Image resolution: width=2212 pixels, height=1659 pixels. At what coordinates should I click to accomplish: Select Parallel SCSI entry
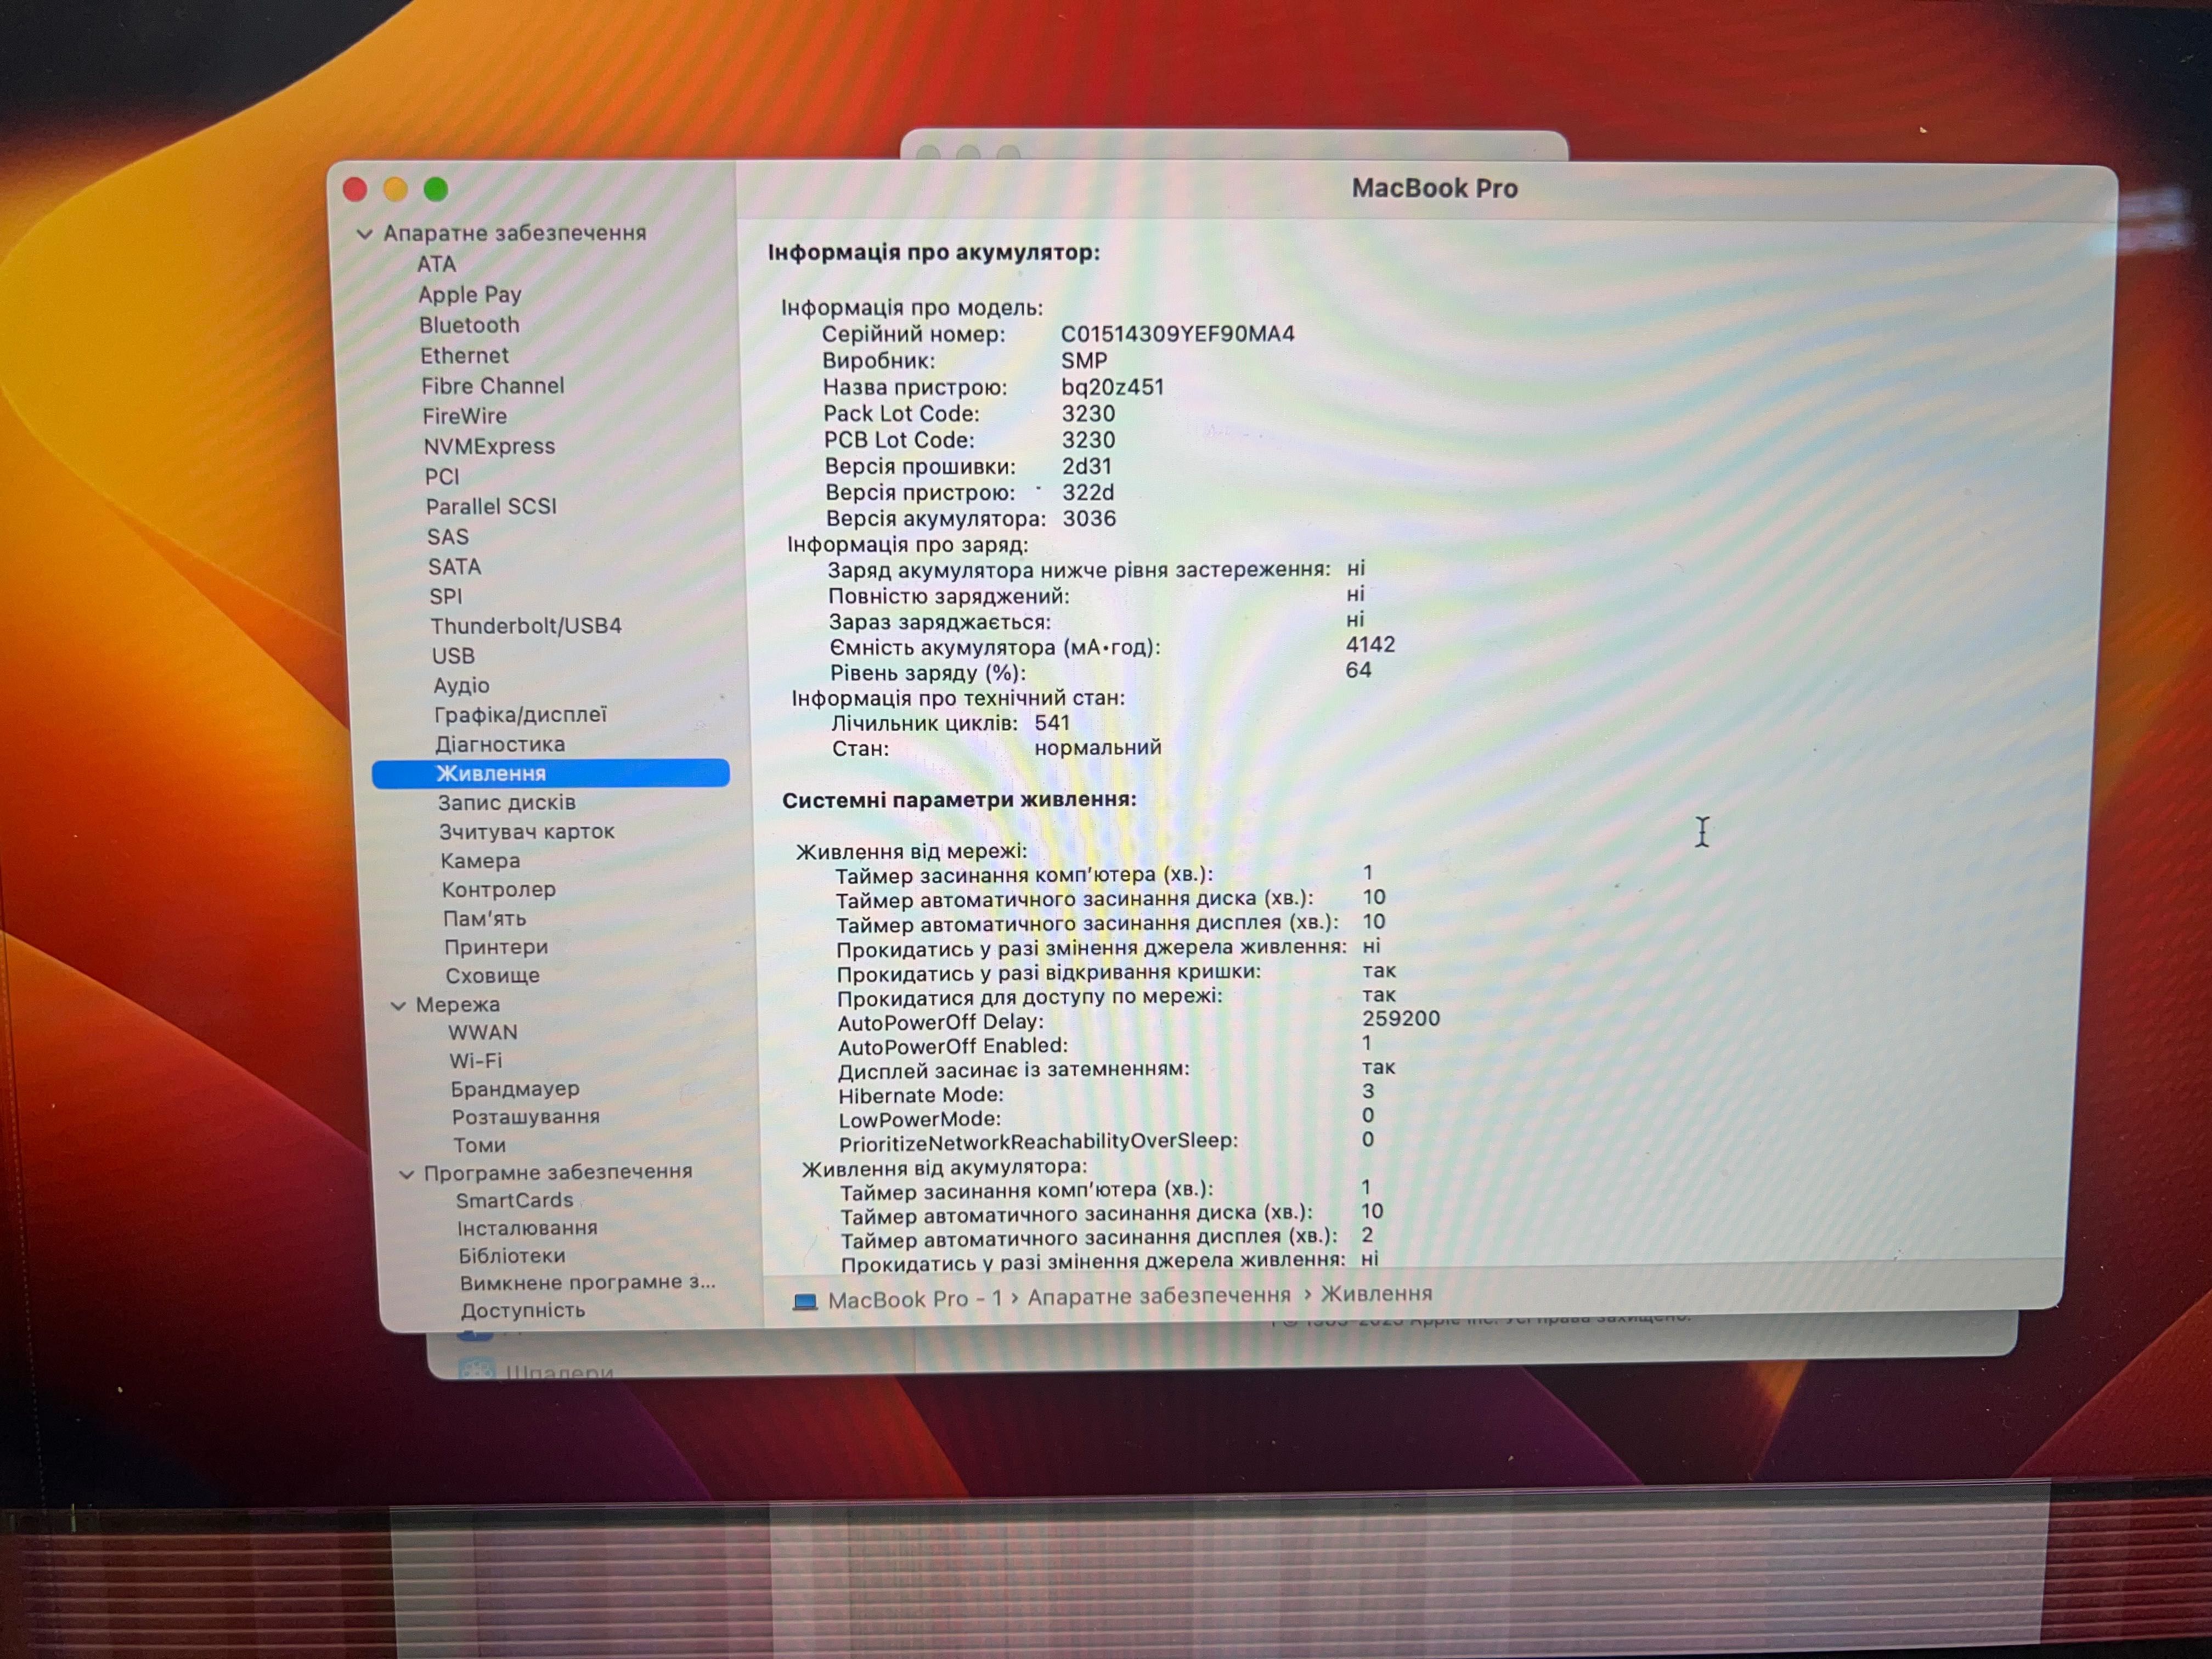click(x=491, y=507)
